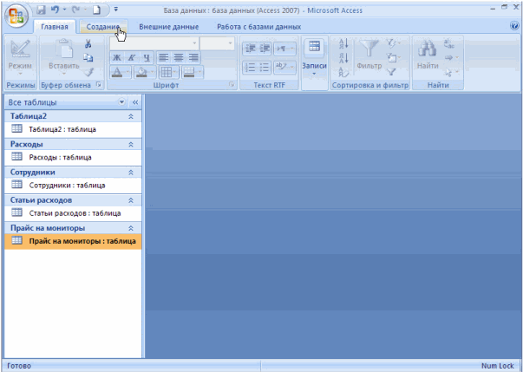Collapse the Статьи расходов group
The width and height of the screenshot is (523, 372).
131,200
